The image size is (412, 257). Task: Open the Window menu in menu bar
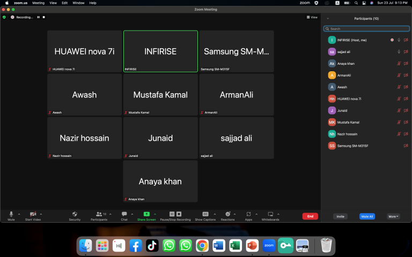pos(78,3)
